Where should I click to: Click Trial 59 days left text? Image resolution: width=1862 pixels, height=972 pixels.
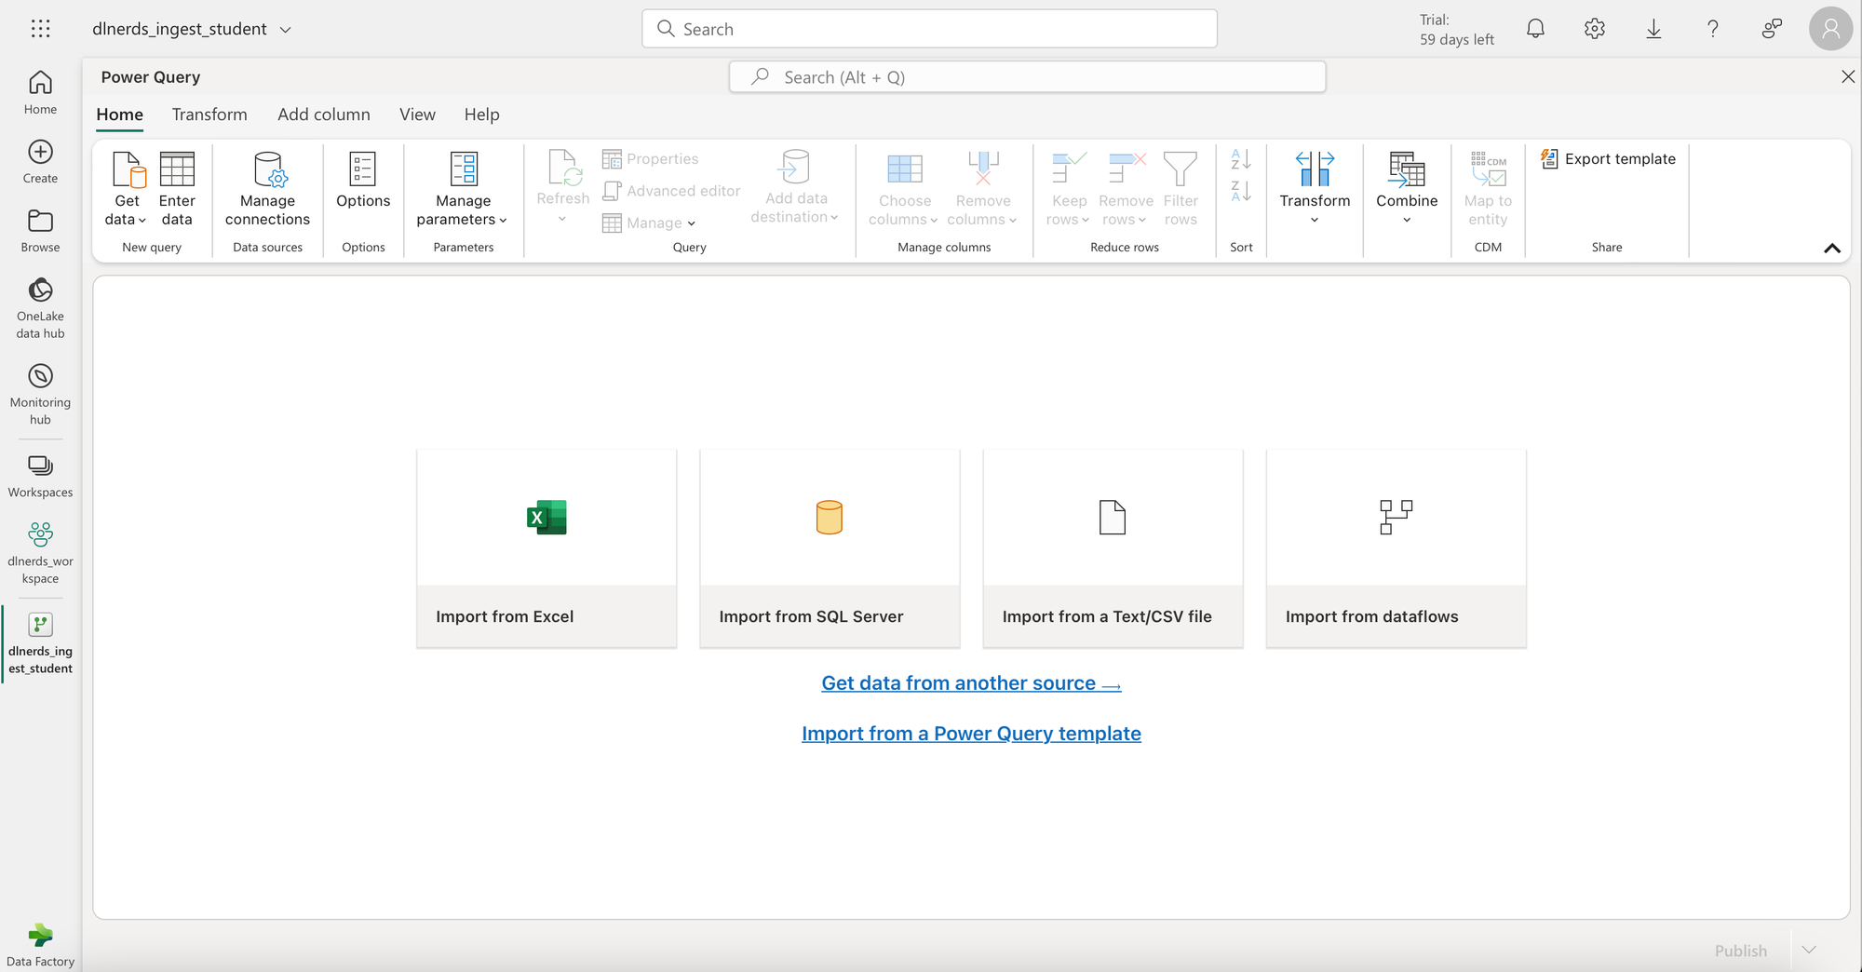(x=1456, y=30)
